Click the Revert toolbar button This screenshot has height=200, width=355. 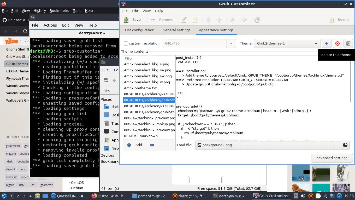339,20
